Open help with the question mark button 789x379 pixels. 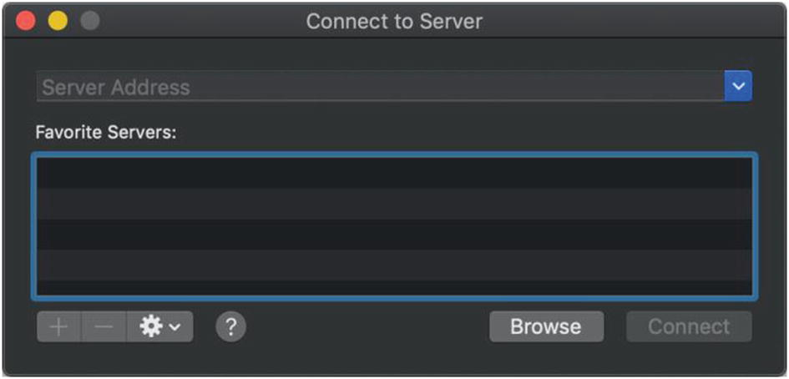230,326
